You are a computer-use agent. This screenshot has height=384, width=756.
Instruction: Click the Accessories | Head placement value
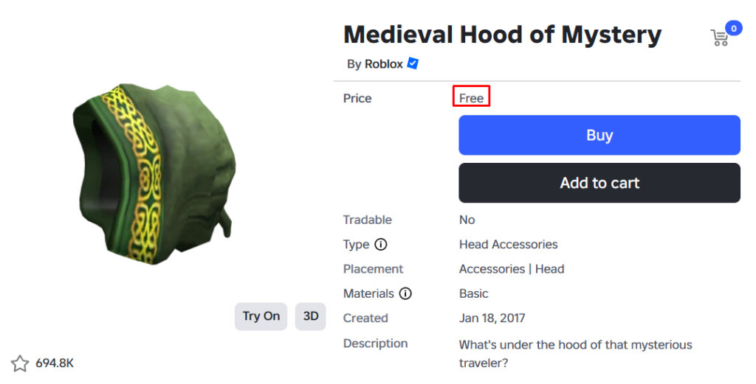coord(511,269)
